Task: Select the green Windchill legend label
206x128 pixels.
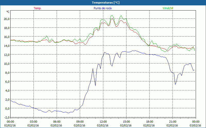Action: pos(168,8)
